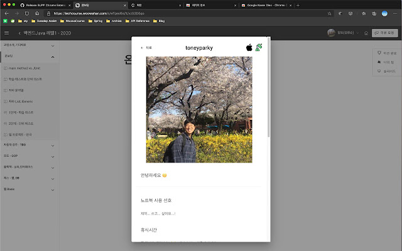
Task: Click 슬라이드 in the right panel
Action: pos(386,71)
